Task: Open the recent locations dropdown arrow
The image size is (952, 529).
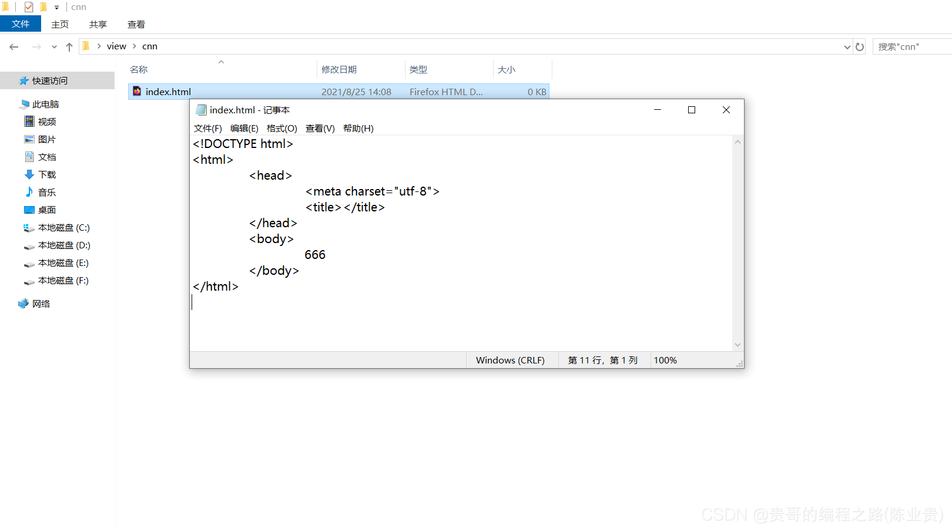Action: click(54, 46)
